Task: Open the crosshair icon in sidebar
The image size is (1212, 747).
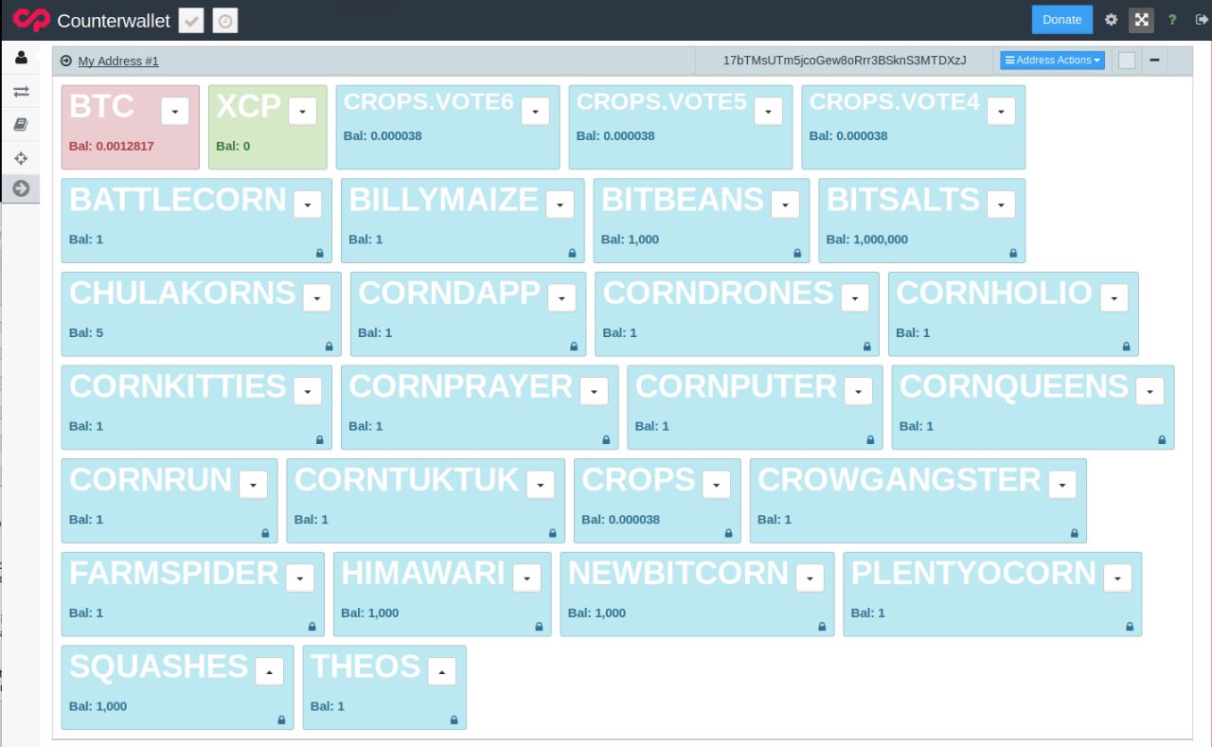Action: tap(21, 157)
